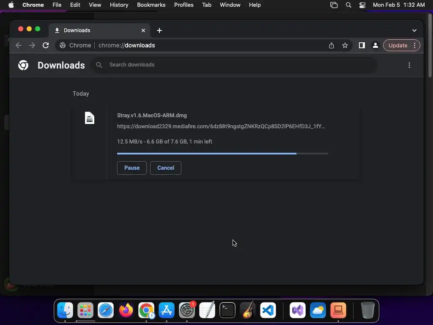Open the profile avatar icon
This screenshot has width=433, height=325.
click(x=375, y=45)
